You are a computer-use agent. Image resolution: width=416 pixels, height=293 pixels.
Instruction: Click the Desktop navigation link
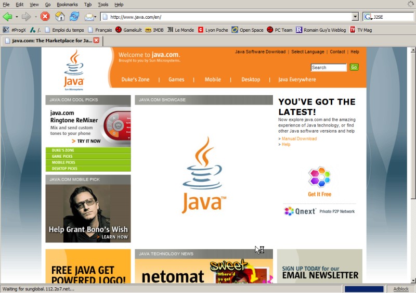point(251,80)
